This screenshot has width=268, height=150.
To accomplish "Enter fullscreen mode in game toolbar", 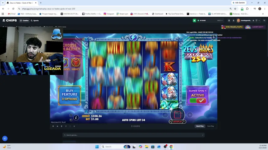I will point(70,126).
